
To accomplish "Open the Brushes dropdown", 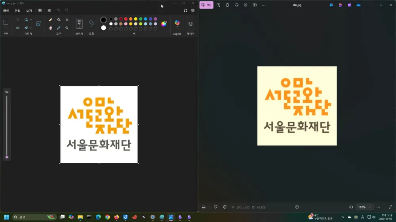I will click(79, 28).
